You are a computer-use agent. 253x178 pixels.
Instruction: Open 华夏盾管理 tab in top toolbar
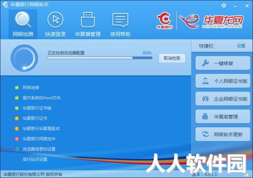88,24
